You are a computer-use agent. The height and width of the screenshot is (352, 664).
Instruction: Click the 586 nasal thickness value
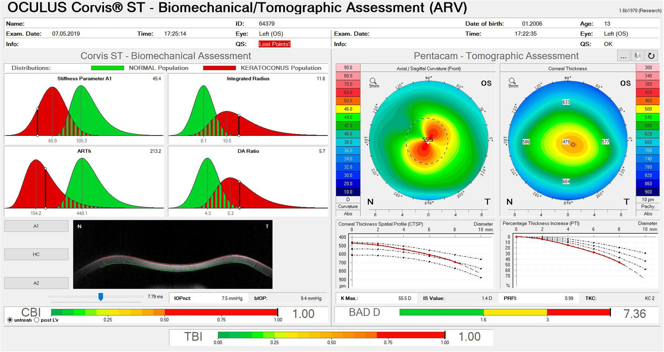tap(526, 142)
